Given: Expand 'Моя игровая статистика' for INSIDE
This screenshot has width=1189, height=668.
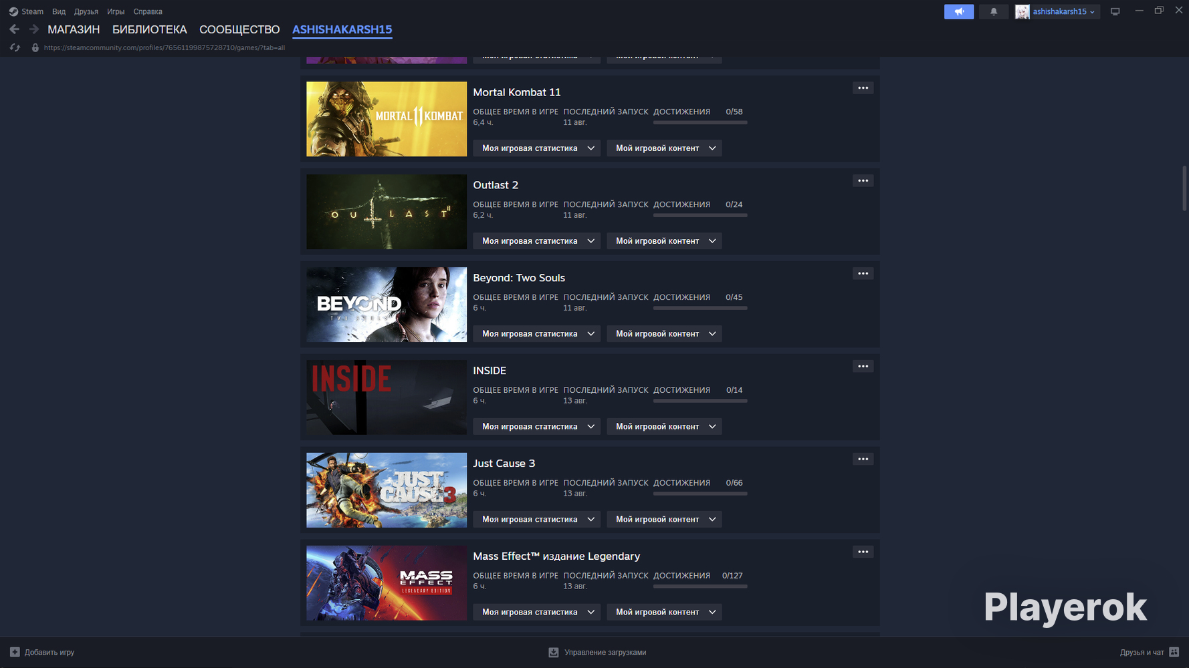Looking at the screenshot, I should (537, 427).
